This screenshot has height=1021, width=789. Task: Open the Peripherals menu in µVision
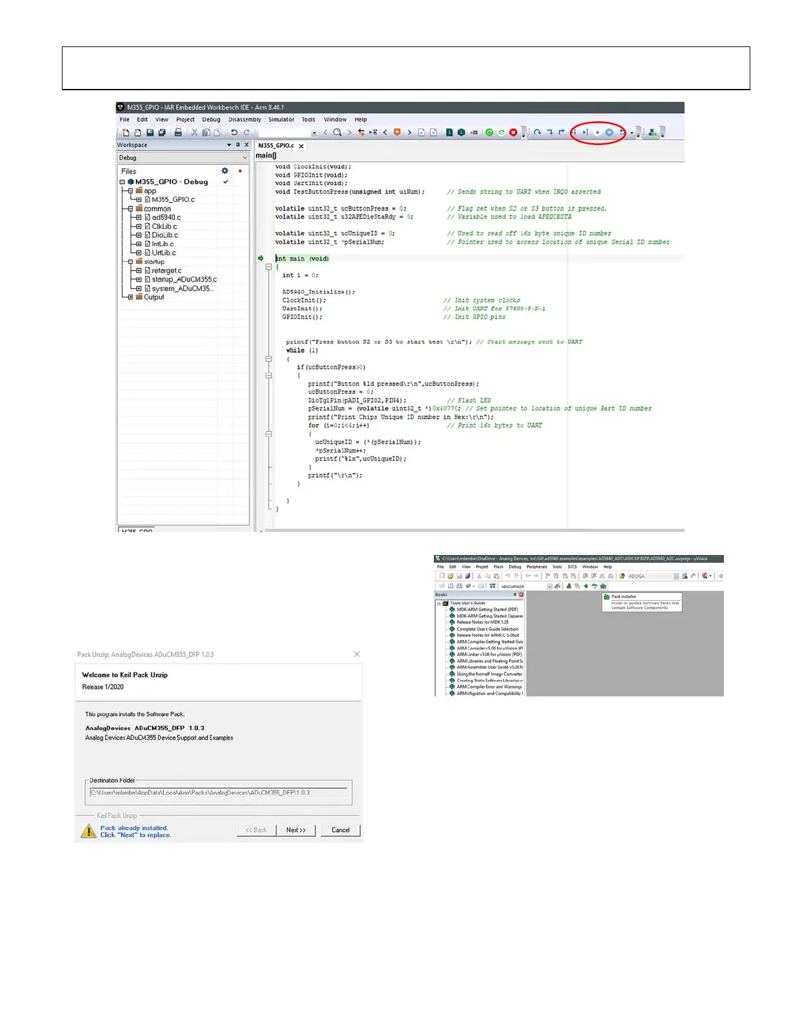click(537, 567)
